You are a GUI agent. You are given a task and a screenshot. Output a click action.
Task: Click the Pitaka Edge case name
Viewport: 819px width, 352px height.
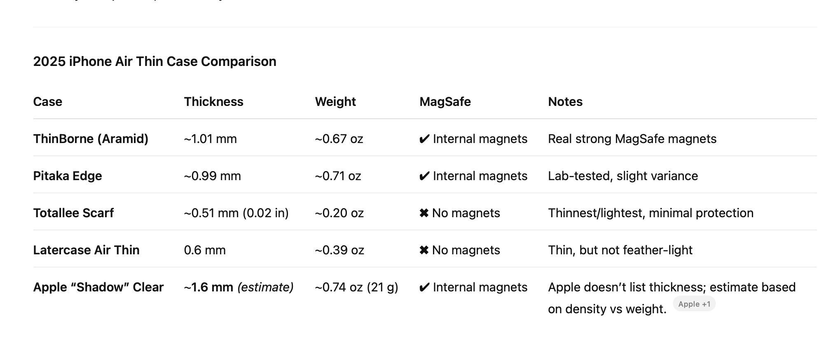pos(68,176)
